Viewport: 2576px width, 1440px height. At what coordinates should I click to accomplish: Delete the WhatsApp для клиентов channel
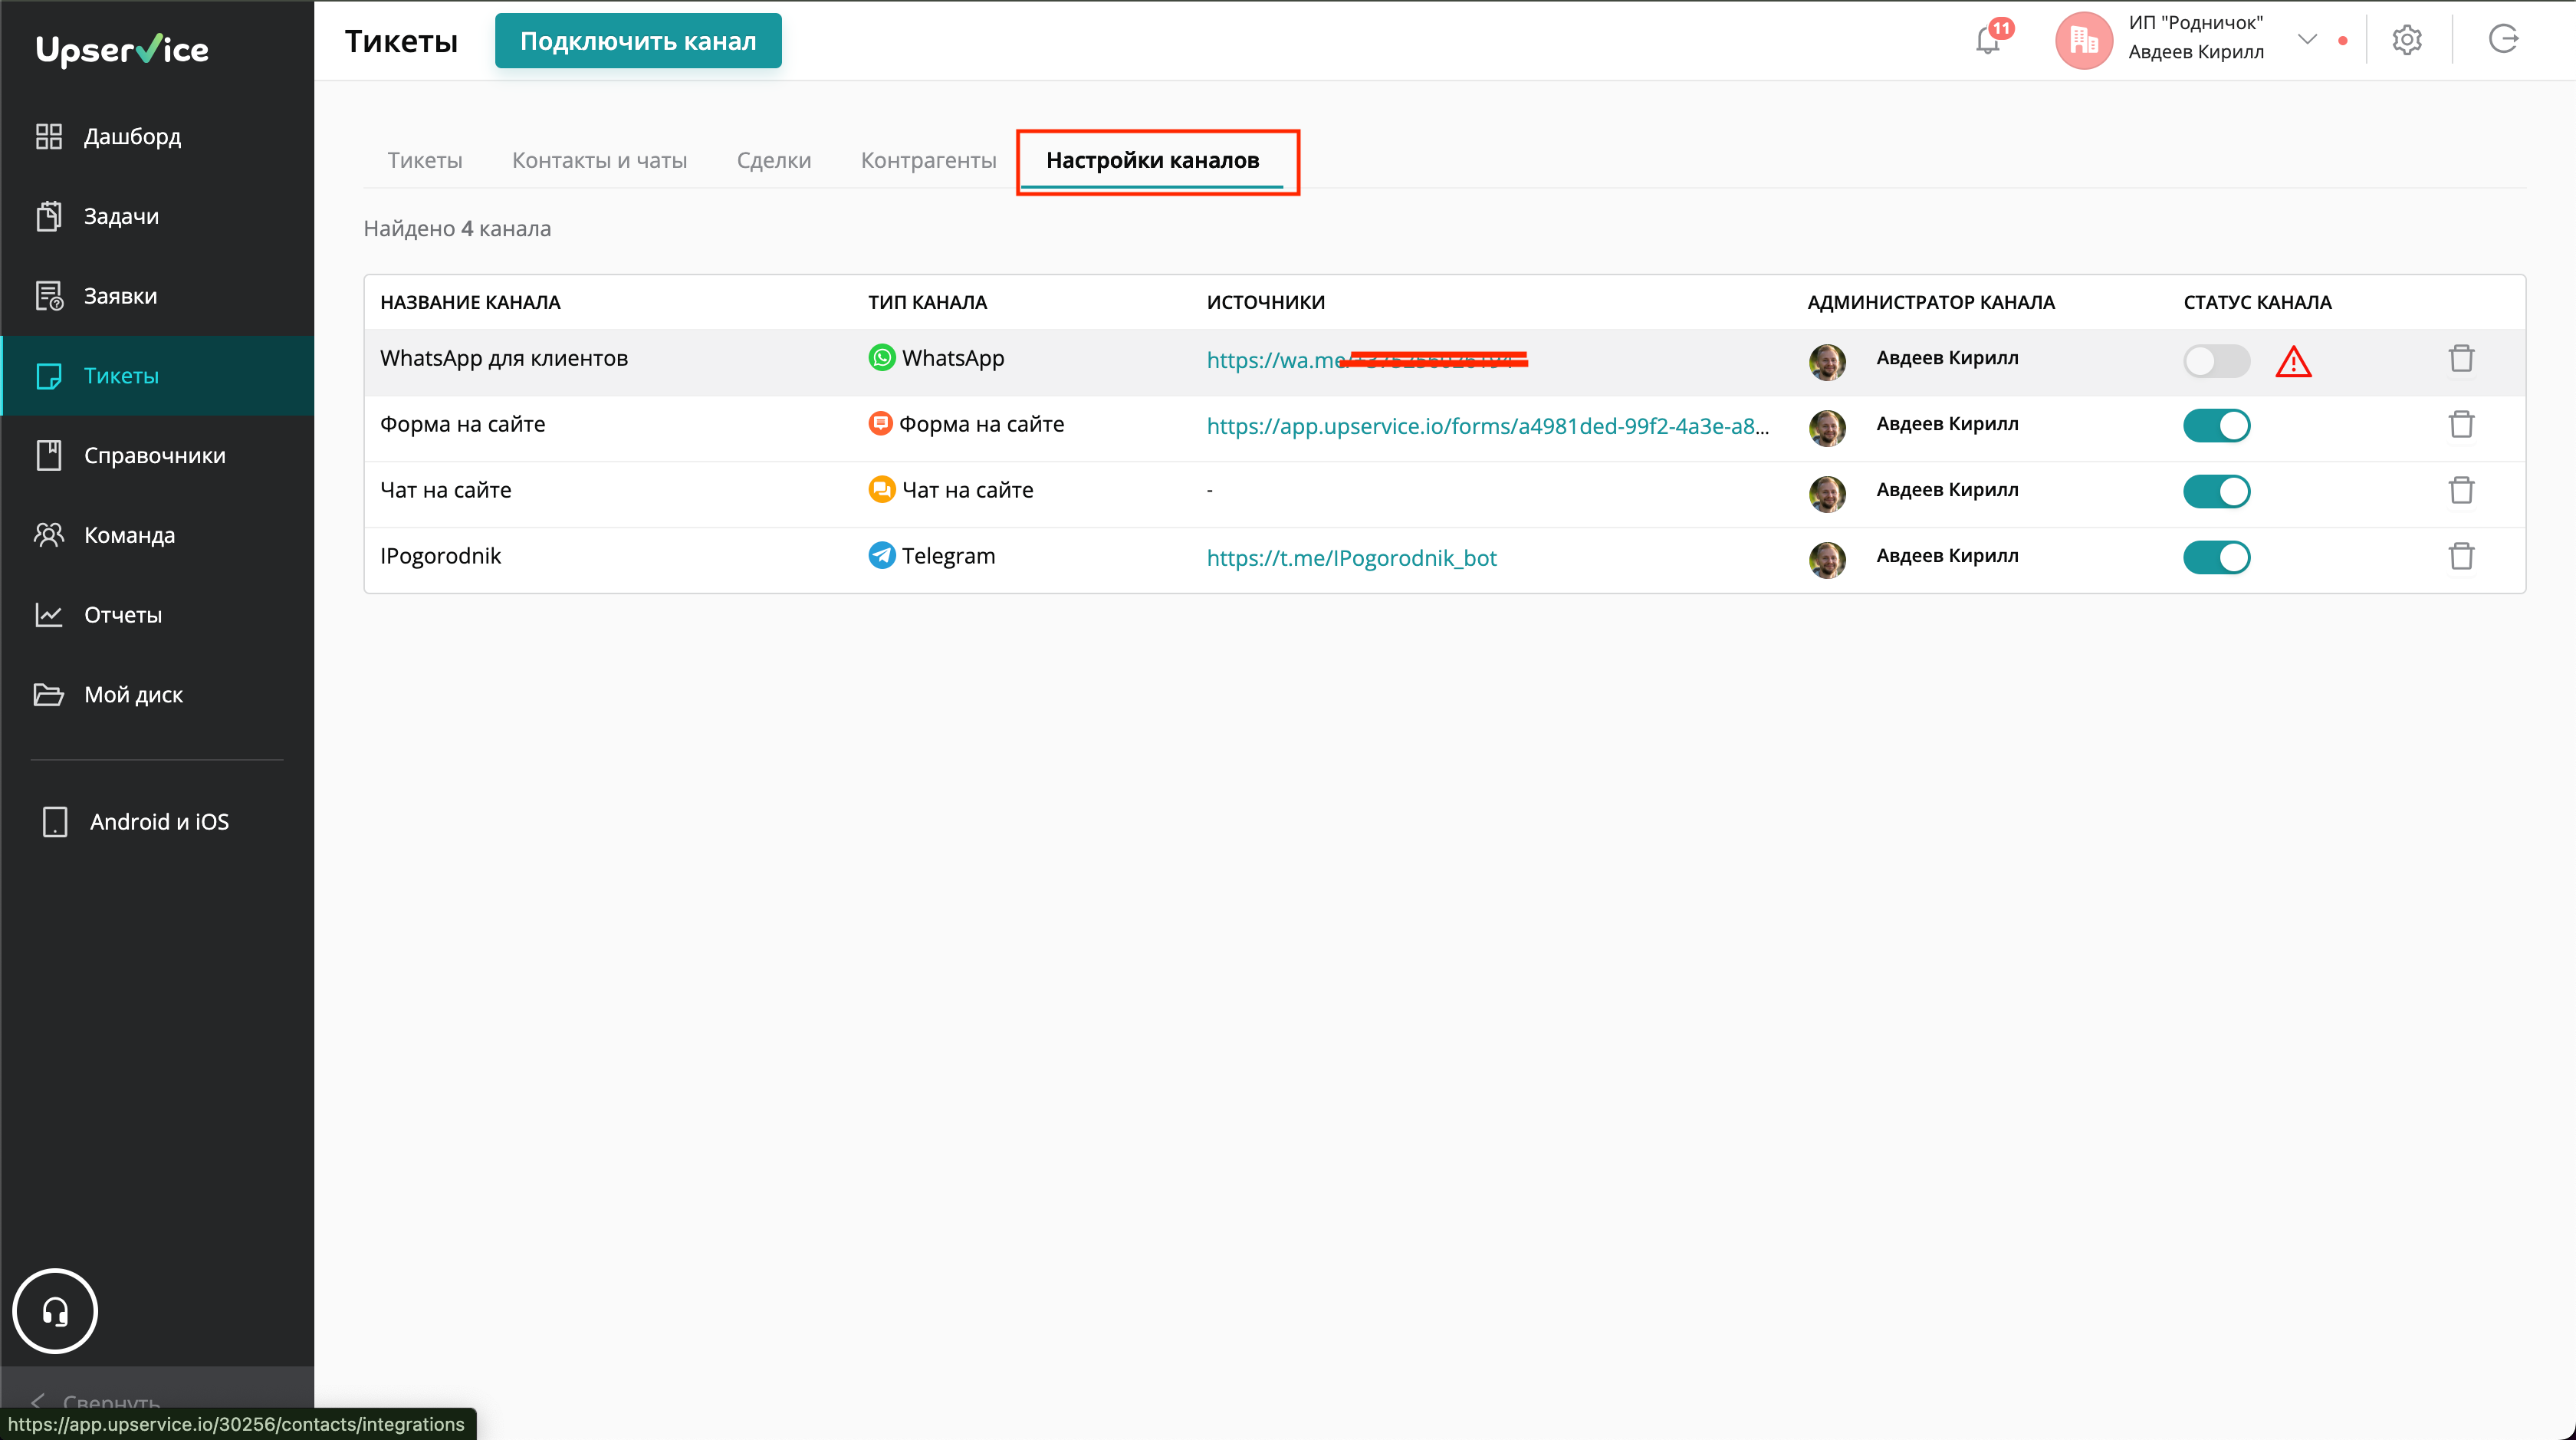point(2461,358)
